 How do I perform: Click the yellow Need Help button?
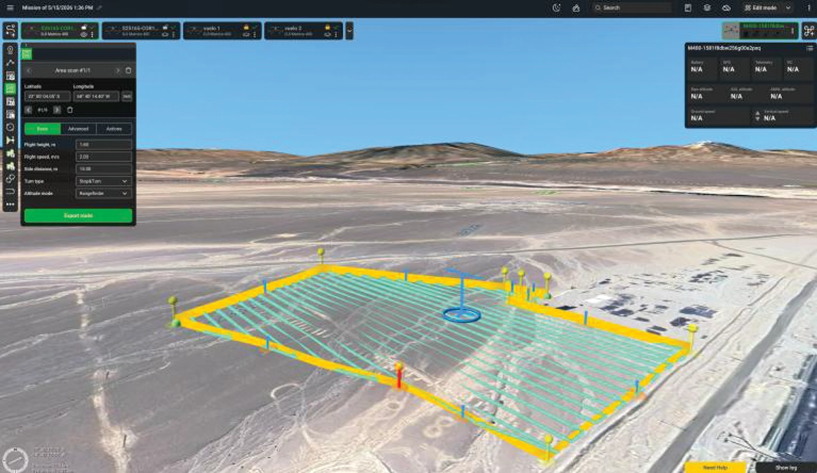(715, 468)
